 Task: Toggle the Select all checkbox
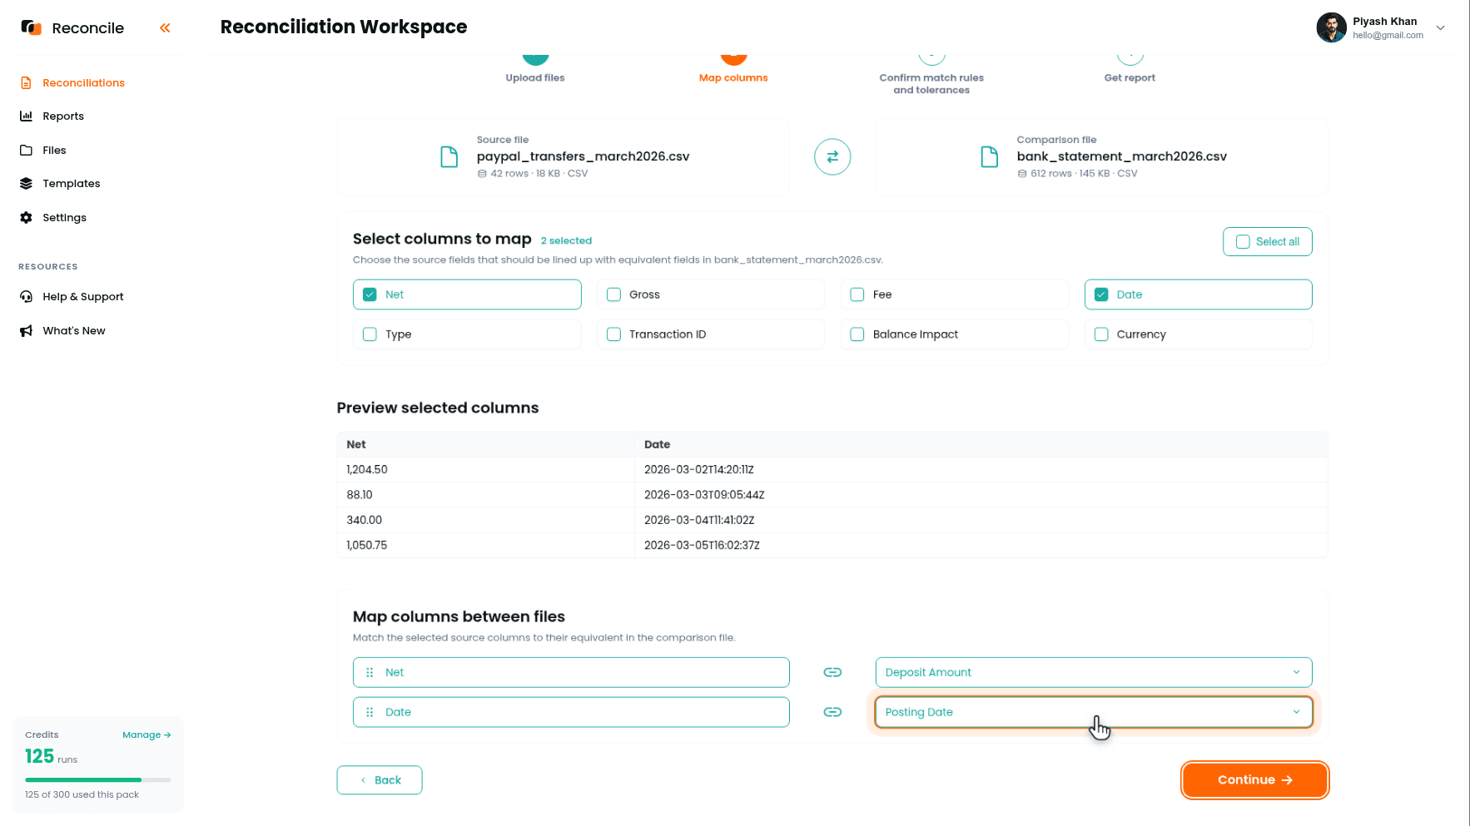click(1243, 242)
